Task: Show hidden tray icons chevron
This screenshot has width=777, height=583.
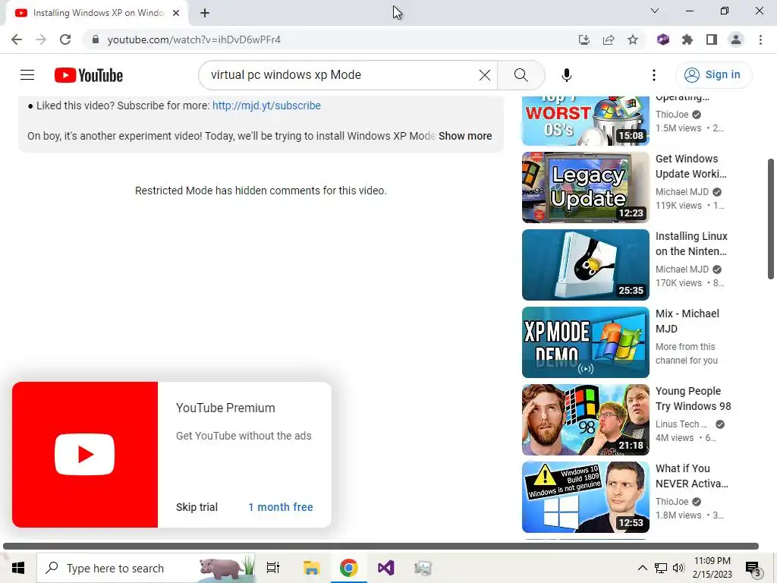Action: coord(642,568)
